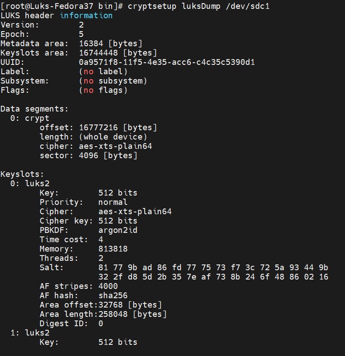The height and width of the screenshot is (356, 345).
Task: Click the cyan word 'information'
Action: (x=86, y=16)
